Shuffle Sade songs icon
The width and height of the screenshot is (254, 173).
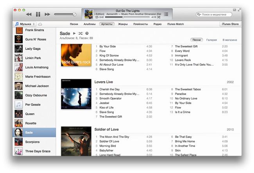tap(80, 33)
